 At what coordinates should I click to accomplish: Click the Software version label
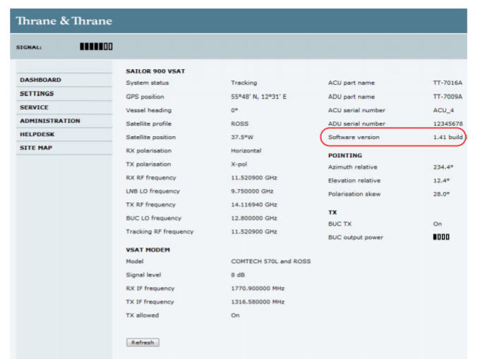click(354, 137)
